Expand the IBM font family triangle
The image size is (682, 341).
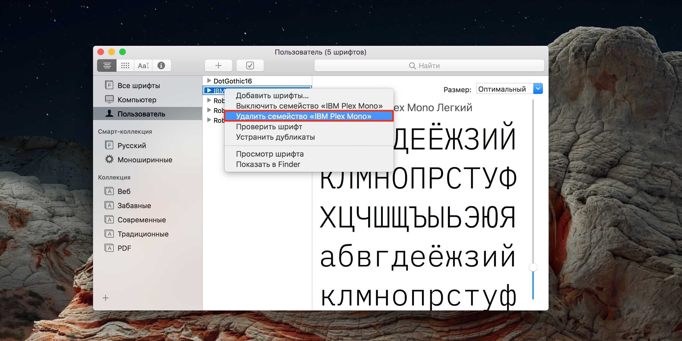coord(209,90)
